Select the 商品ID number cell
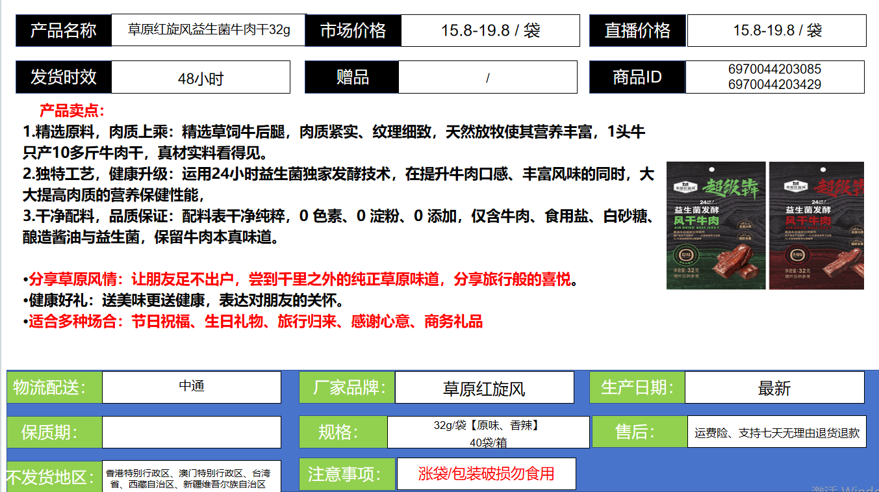Viewport: 879px width, 492px height. 774,77
